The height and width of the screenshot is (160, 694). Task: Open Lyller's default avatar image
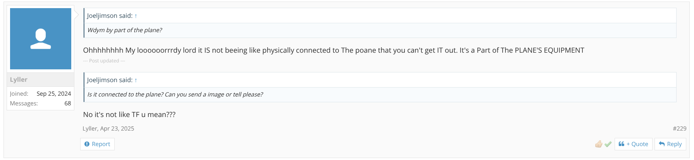(x=41, y=39)
